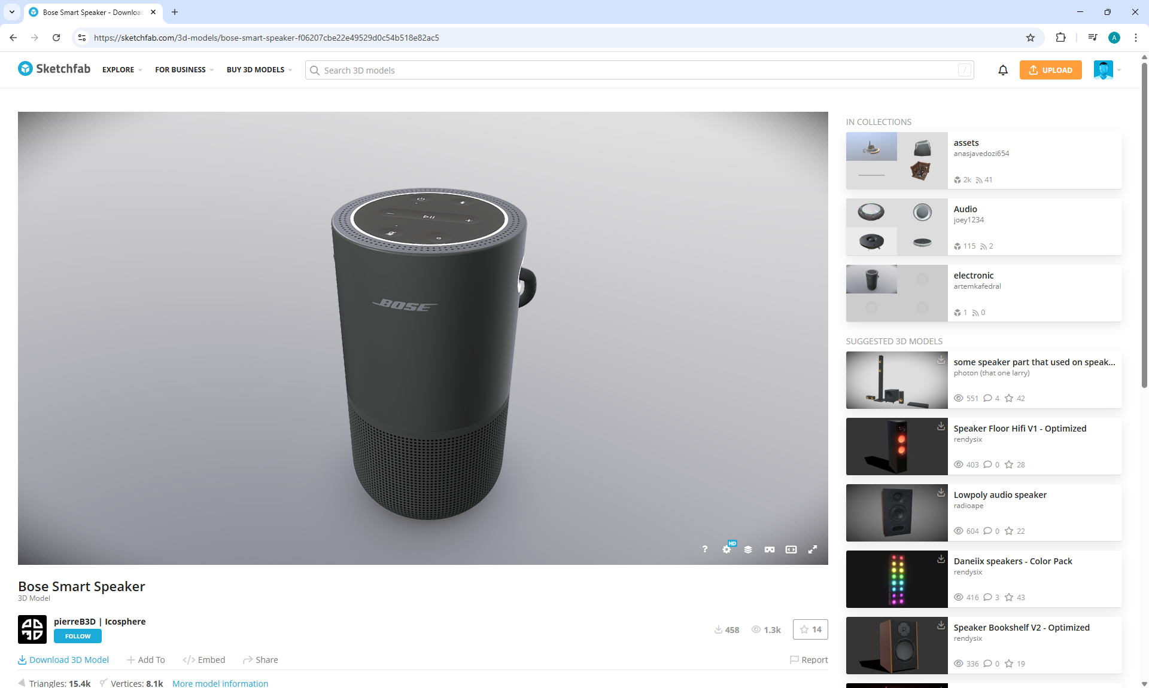
Task: Open the model inspector layers icon
Action: tap(748, 549)
